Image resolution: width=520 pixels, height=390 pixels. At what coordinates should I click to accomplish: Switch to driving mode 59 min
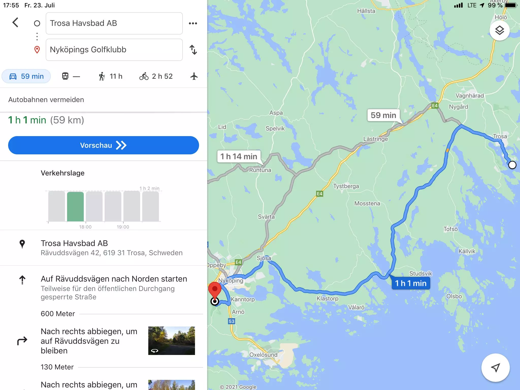pos(26,76)
